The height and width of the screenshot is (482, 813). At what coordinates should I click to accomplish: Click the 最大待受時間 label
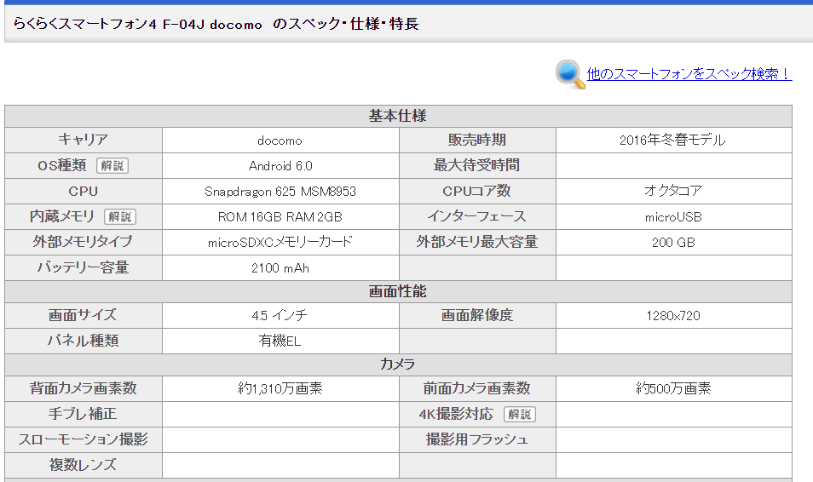point(477,165)
